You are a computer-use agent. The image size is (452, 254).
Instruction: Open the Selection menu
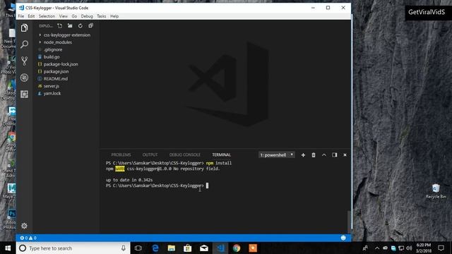47,16
